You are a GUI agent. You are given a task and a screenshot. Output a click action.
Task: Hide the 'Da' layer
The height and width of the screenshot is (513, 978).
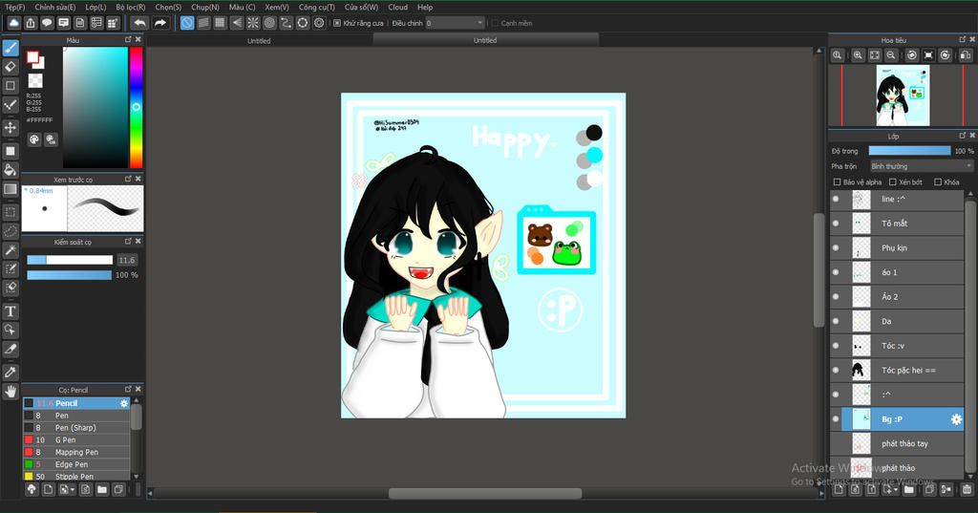point(836,321)
